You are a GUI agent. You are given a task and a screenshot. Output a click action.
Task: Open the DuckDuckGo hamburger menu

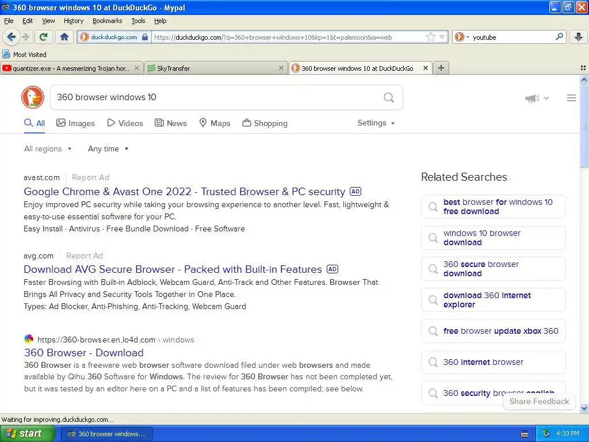[x=571, y=98]
